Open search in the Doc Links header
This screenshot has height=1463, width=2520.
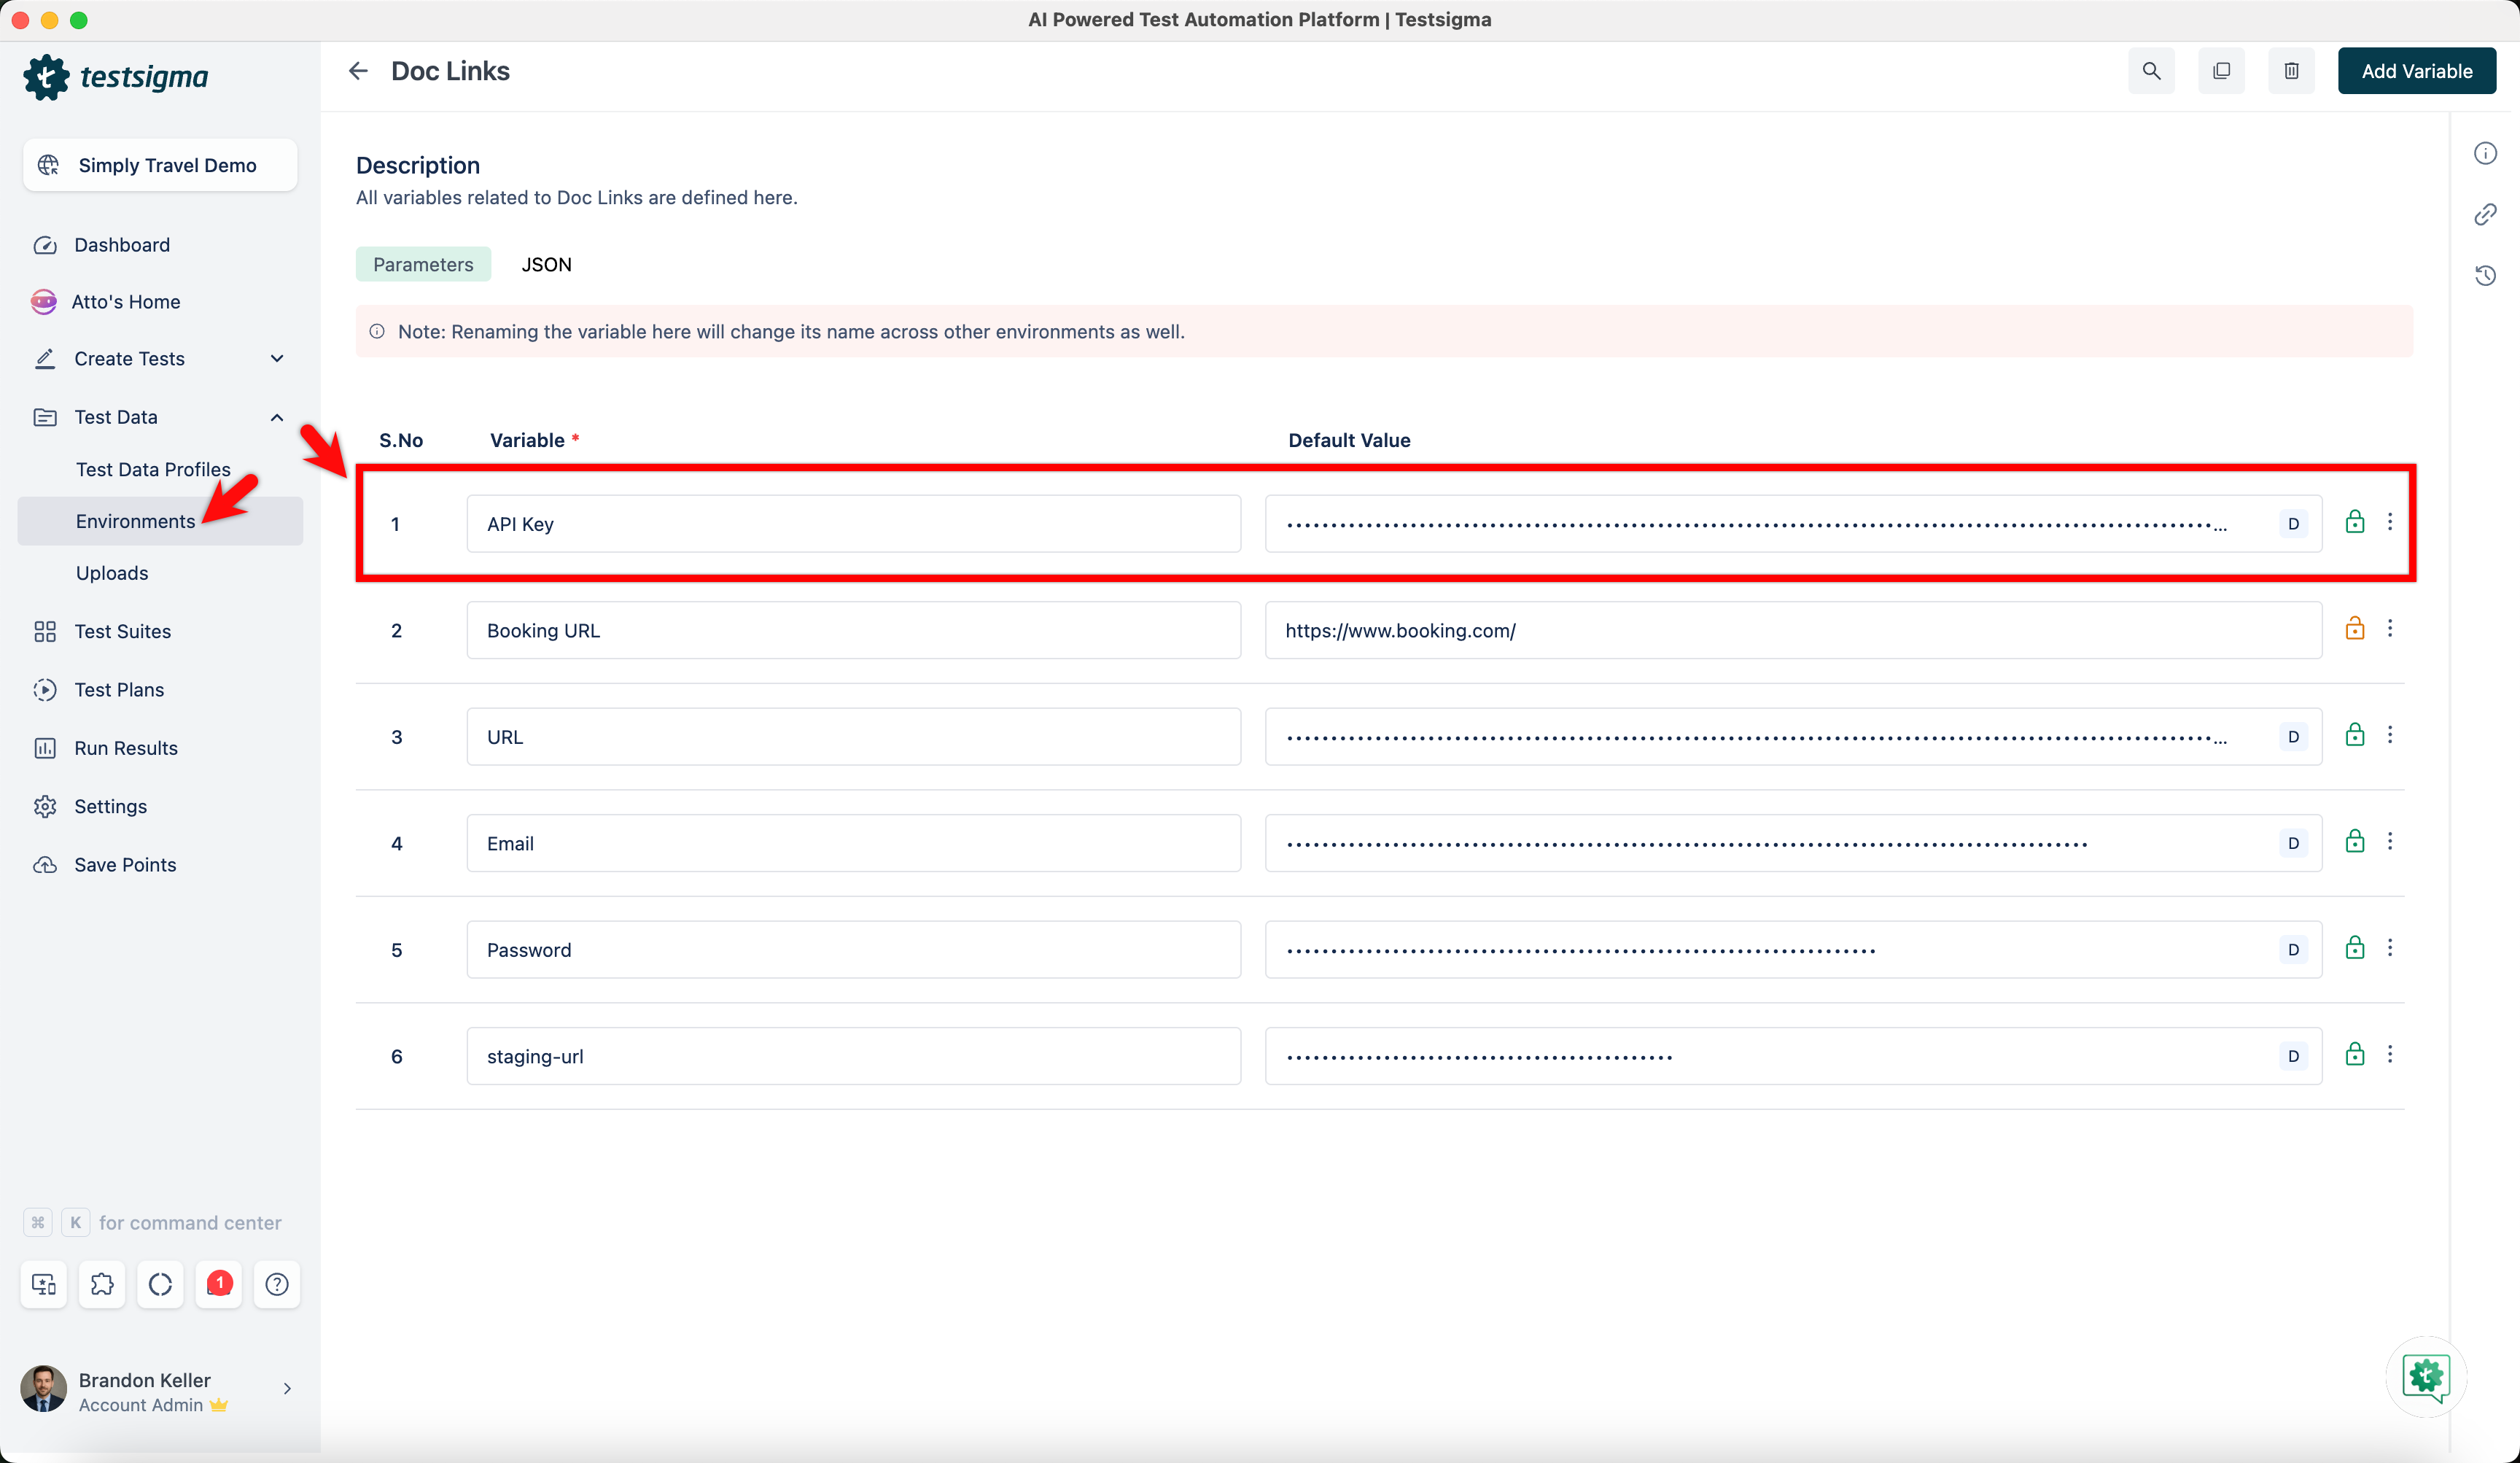[x=2151, y=70]
